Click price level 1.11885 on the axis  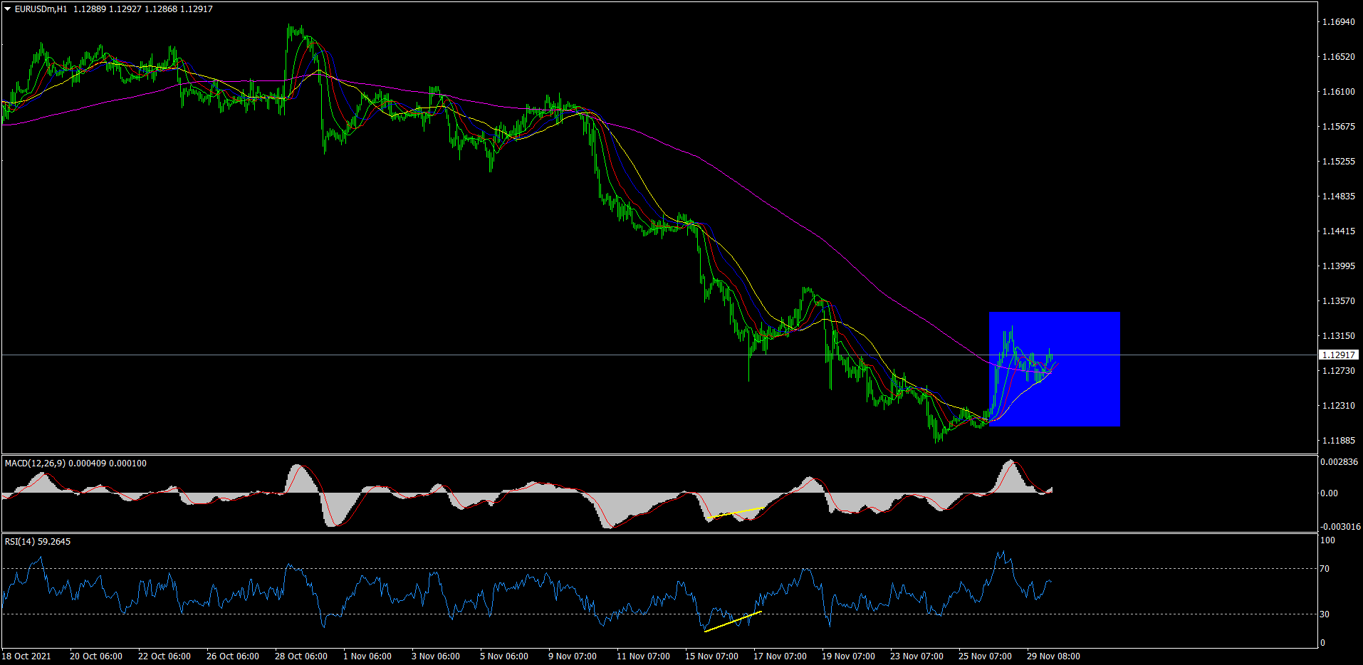point(1338,441)
